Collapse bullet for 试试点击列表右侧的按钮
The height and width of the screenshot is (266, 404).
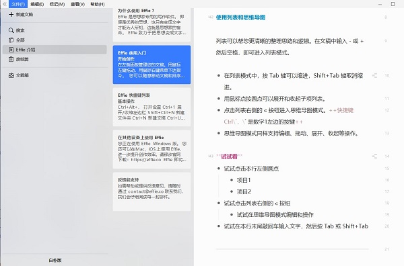coord(219,204)
